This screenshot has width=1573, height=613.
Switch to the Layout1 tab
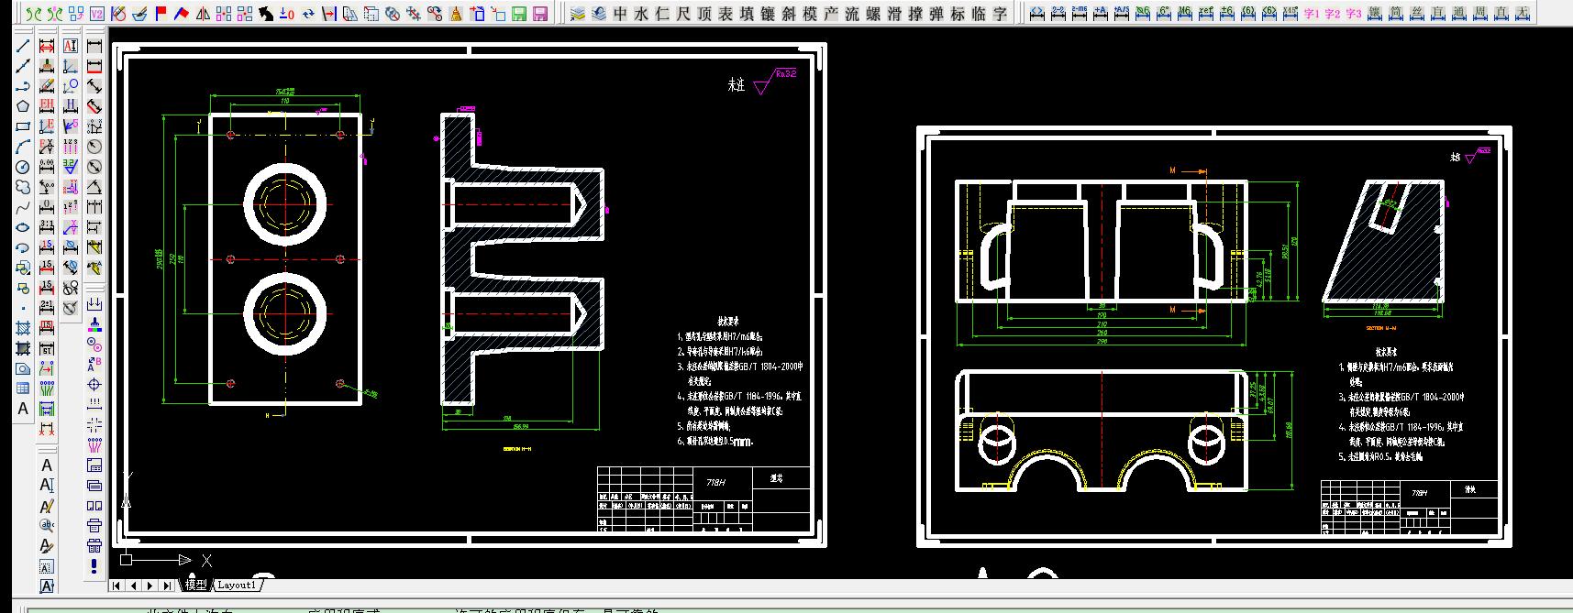click(238, 585)
